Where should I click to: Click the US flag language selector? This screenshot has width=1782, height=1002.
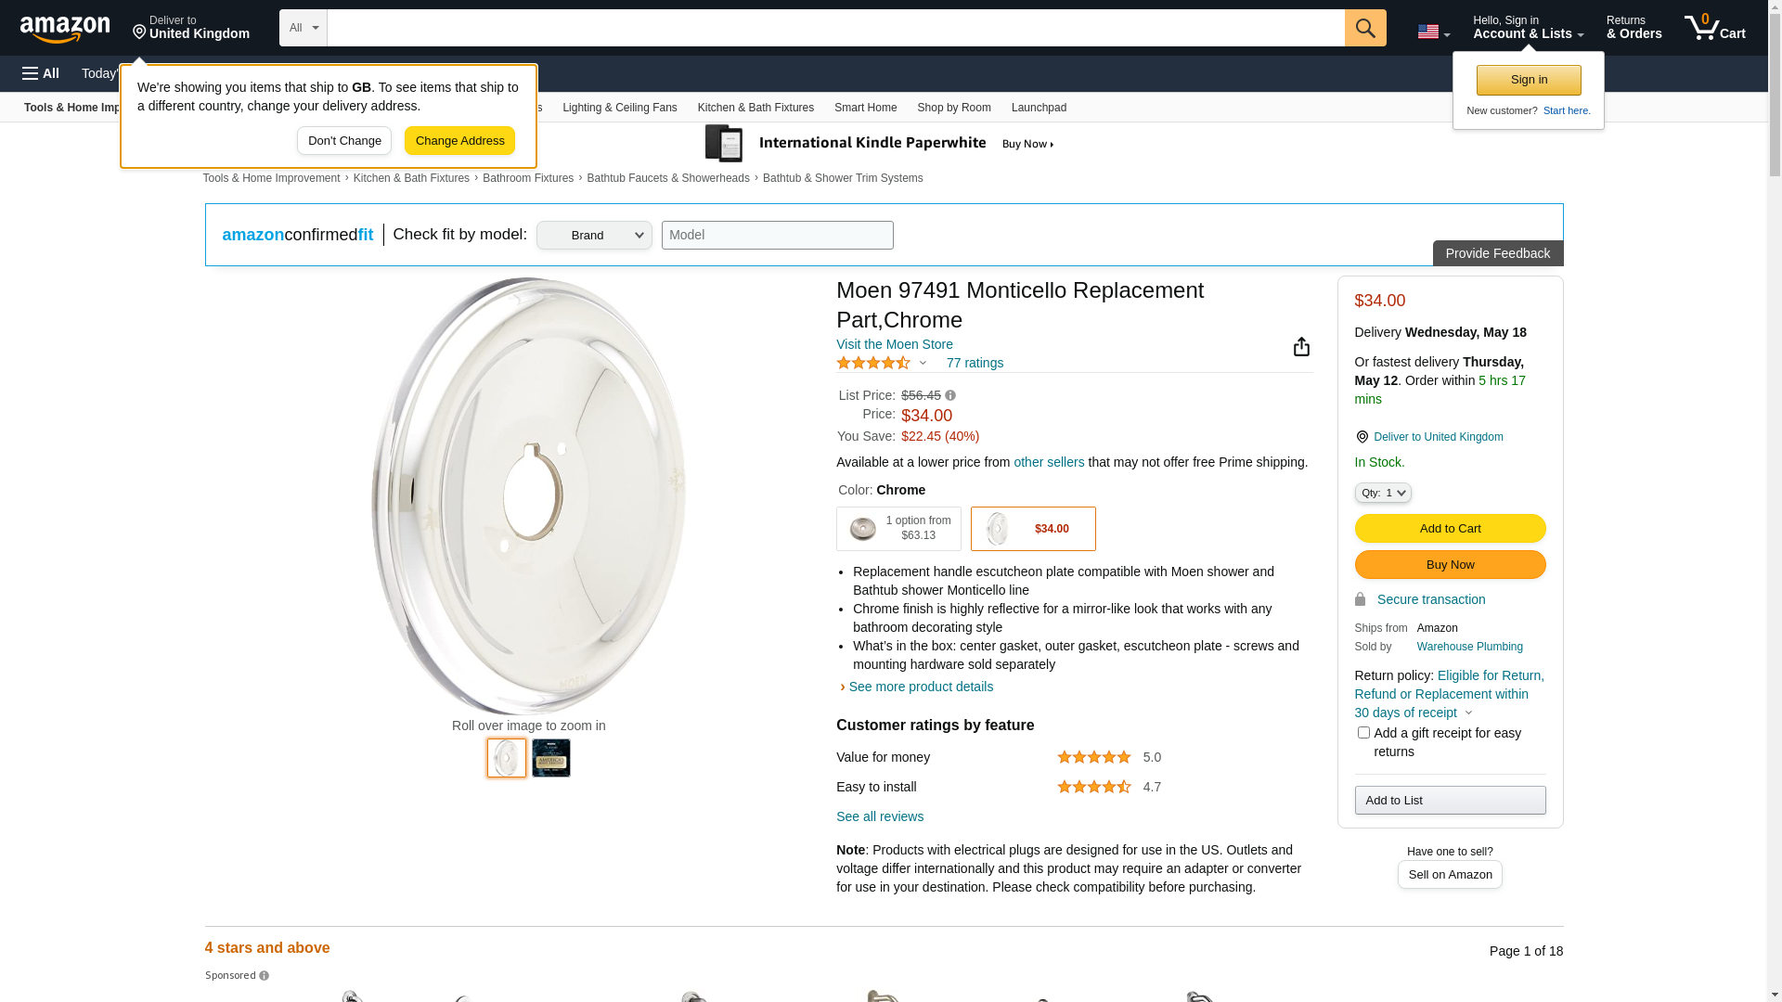(1433, 32)
